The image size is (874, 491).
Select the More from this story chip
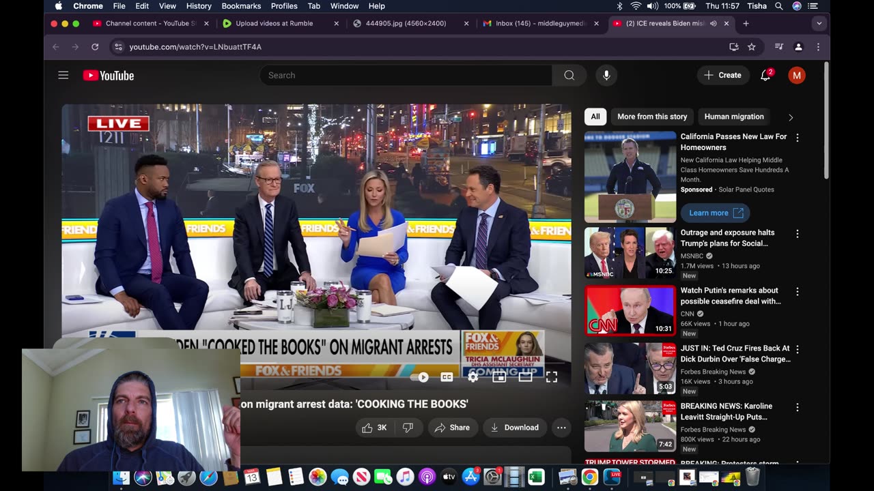[x=652, y=117]
